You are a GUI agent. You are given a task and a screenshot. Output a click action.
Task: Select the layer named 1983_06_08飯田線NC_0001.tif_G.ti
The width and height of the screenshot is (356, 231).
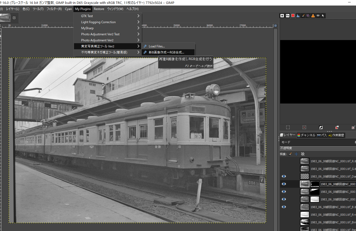pos(333,169)
